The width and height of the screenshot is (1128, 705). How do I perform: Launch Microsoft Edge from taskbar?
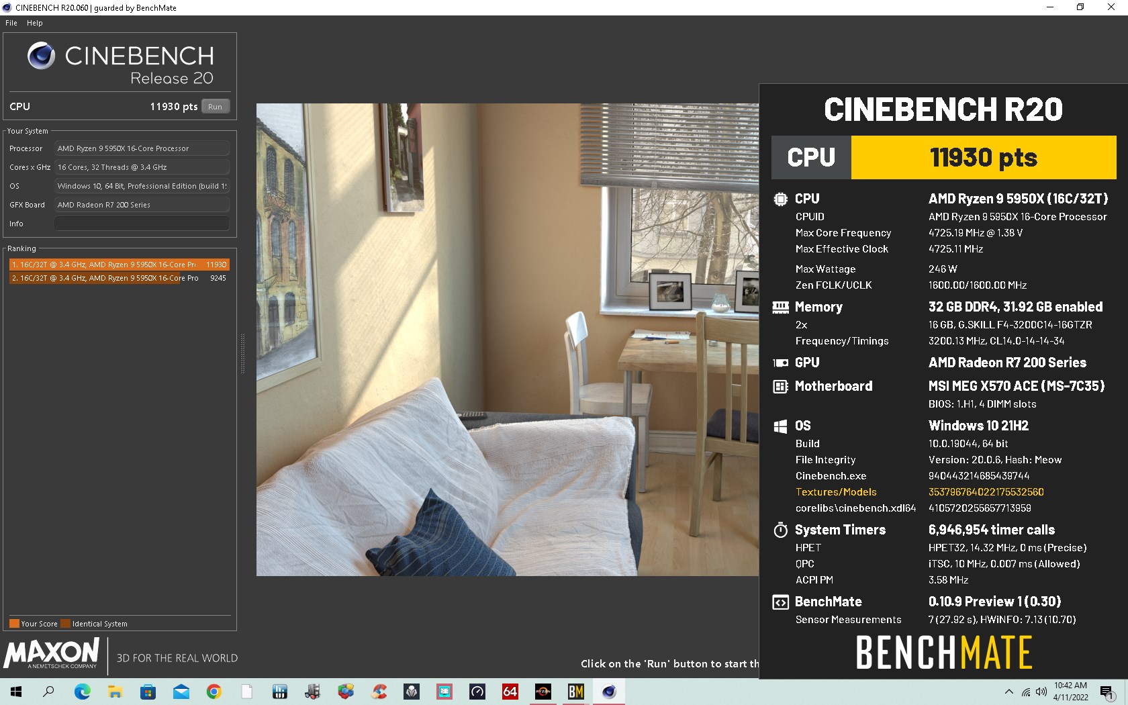click(x=82, y=692)
